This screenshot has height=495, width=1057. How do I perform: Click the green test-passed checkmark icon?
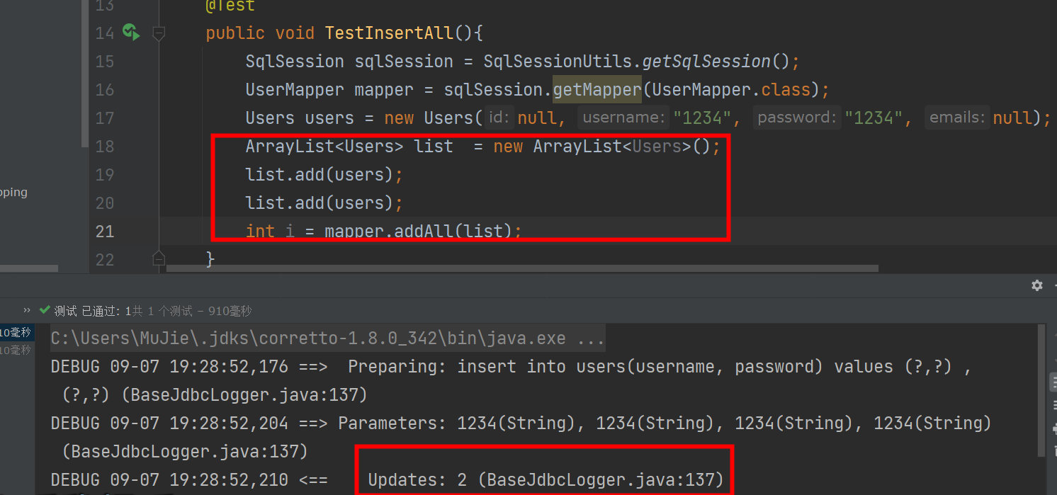(45, 311)
